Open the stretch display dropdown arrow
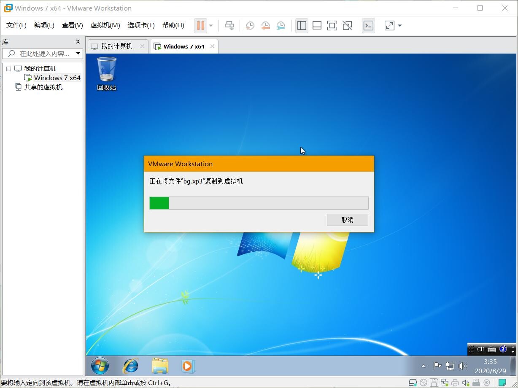Viewport: 518px width, 388px height. point(400,26)
